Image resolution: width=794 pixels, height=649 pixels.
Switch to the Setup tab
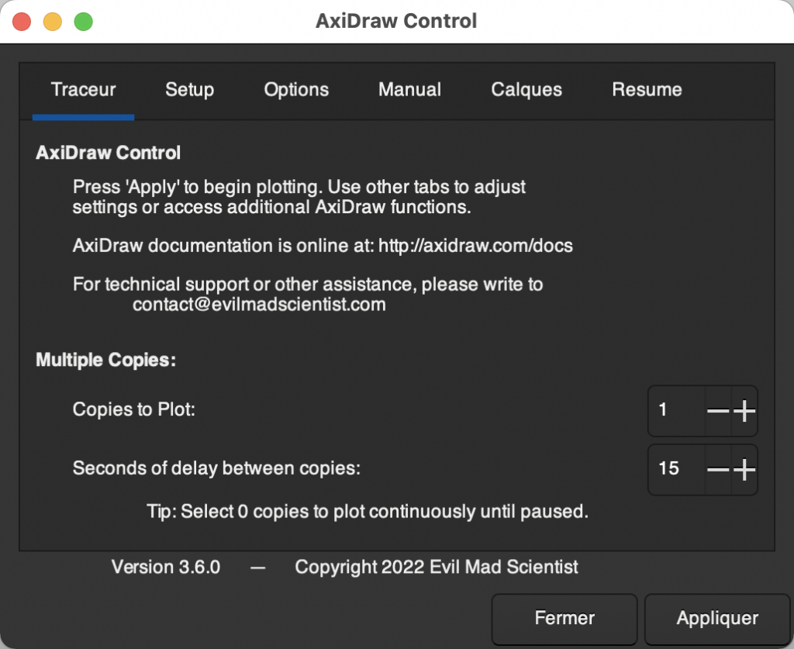pos(189,90)
